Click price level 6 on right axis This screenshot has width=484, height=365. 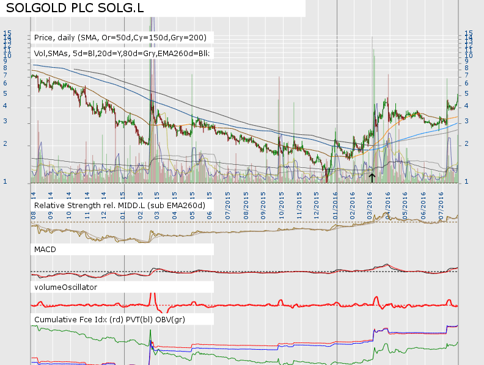466,83
